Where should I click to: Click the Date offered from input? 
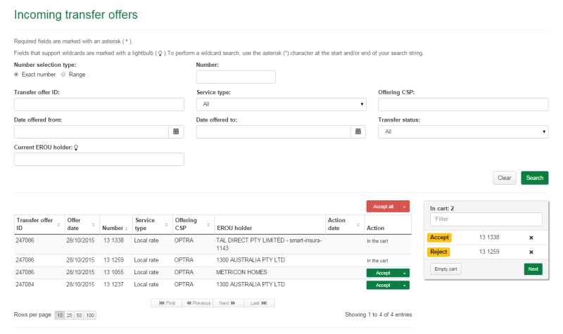[91, 131]
